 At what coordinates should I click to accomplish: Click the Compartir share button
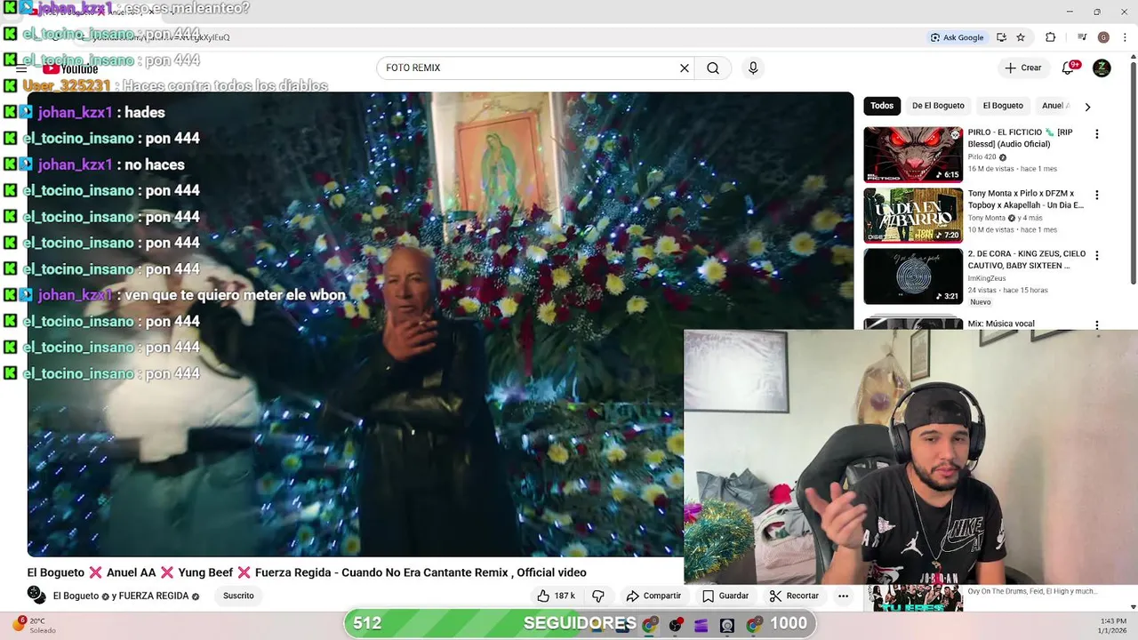click(653, 596)
